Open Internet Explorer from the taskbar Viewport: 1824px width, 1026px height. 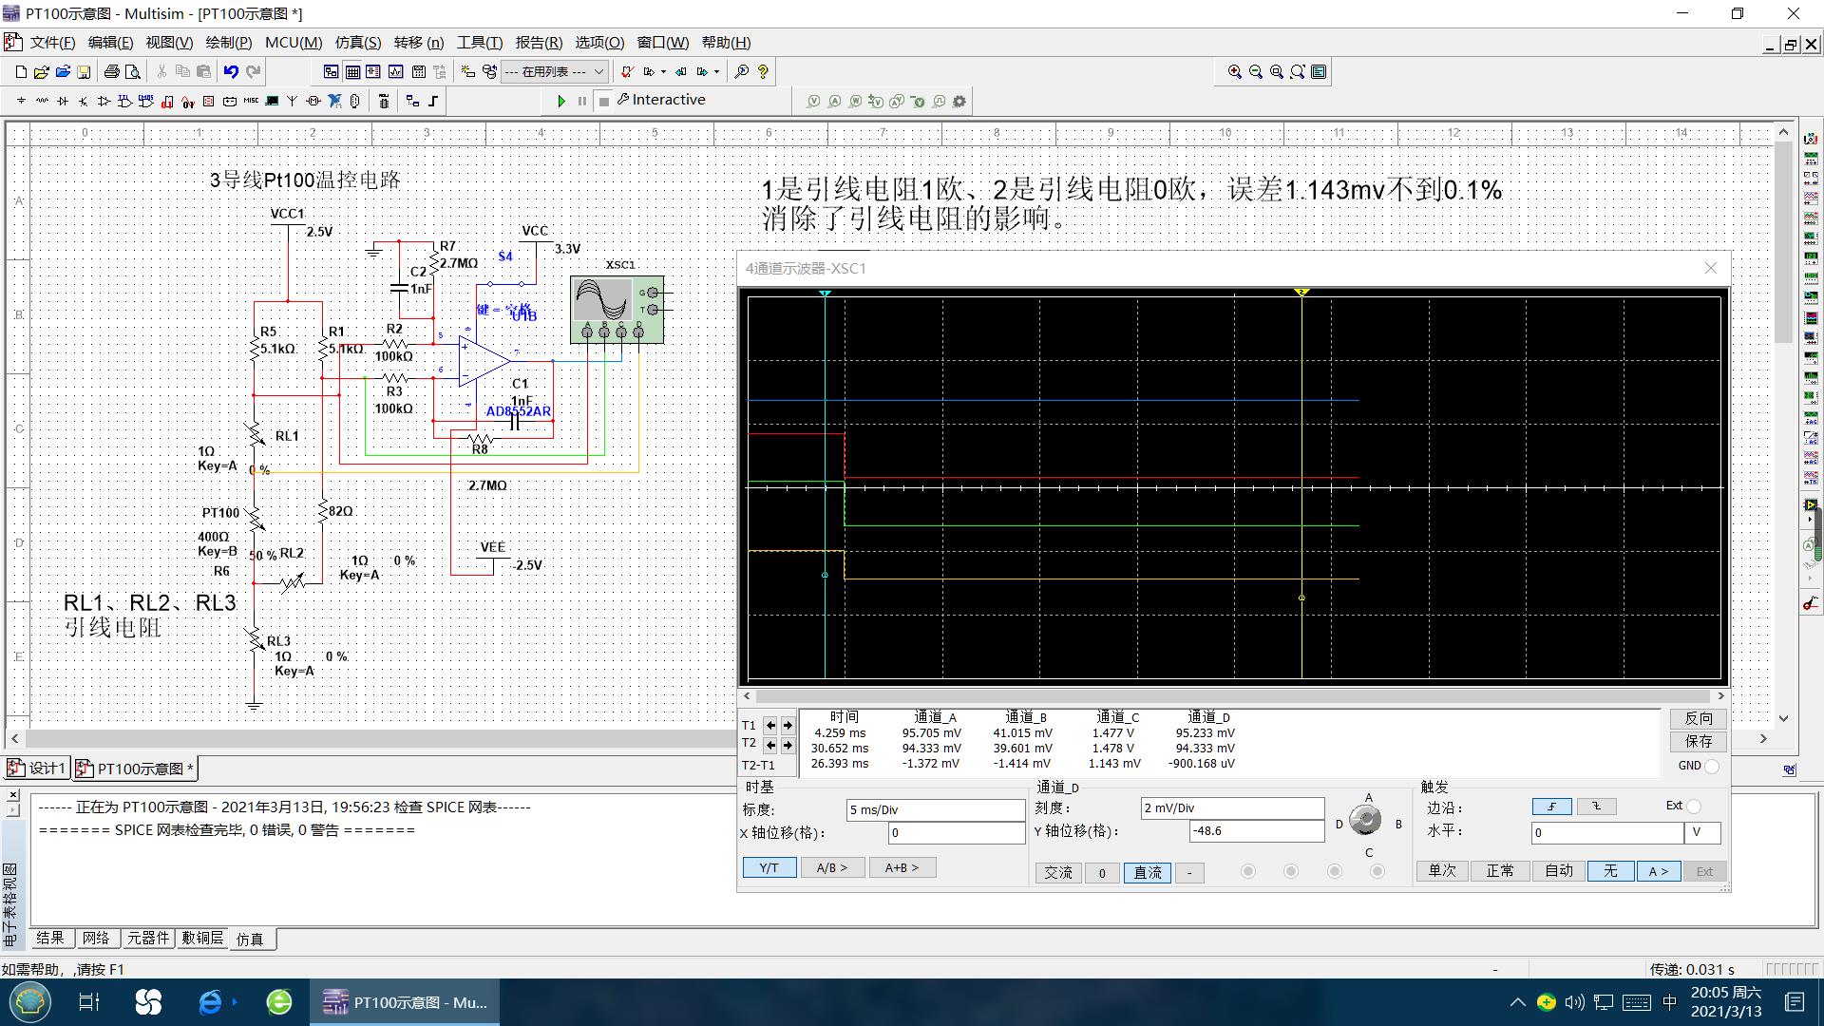point(210,1002)
